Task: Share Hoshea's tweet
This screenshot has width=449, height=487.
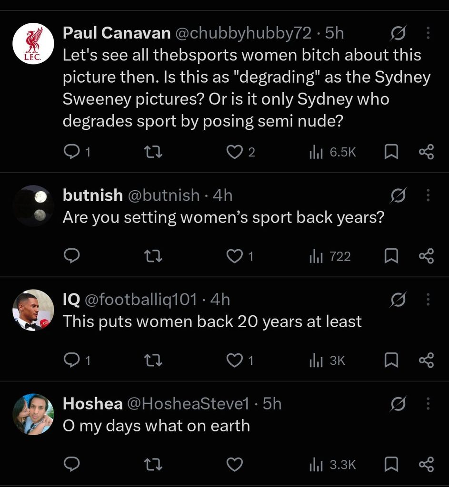Action: click(x=426, y=464)
